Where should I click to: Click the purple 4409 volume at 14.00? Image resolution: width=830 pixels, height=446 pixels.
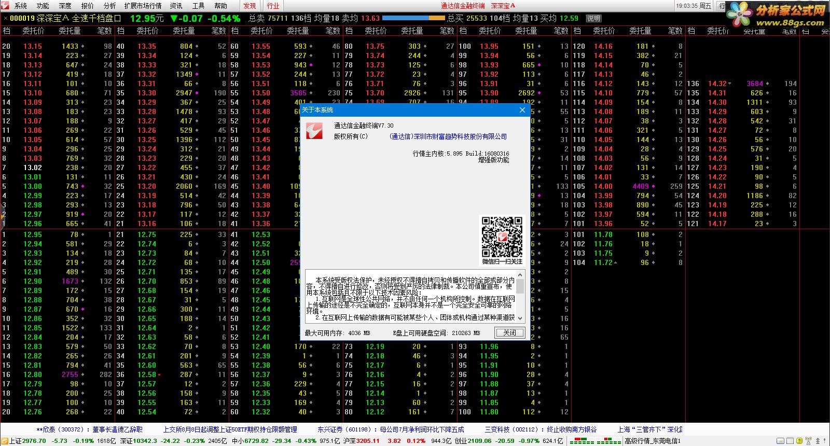click(640, 186)
